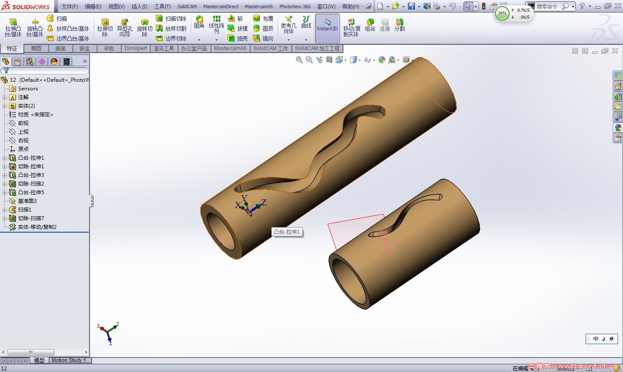Expand the 扫描1 feature node
The height and width of the screenshot is (372, 623).
5,210
